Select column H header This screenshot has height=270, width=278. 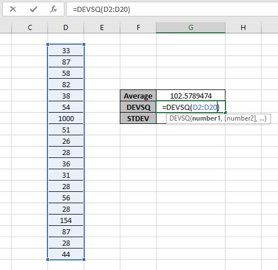pos(243,28)
